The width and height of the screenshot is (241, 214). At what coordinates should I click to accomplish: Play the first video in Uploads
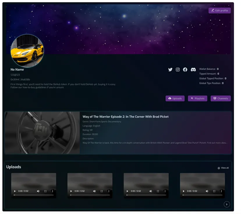point(15,191)
